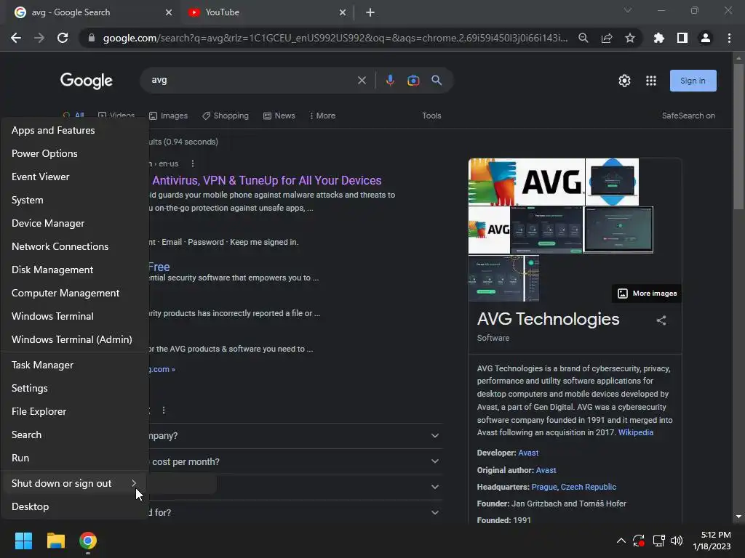Open tab search dropdown chevron
Screen dimensions: 745x558
(627, 10)
